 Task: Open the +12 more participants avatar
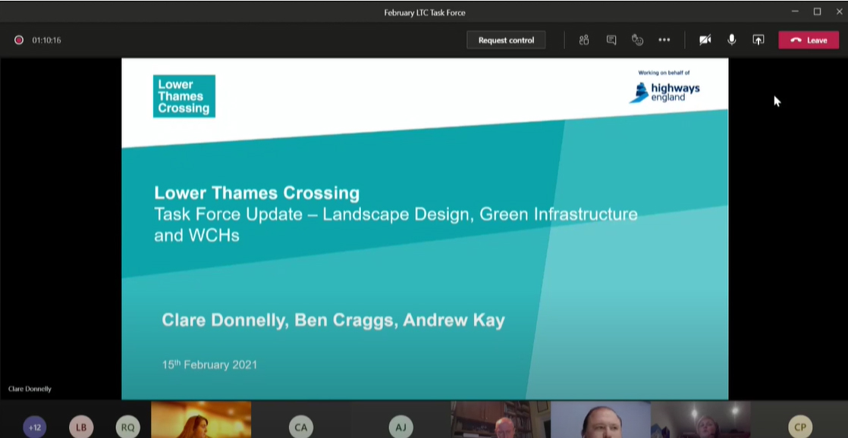tap(35, 427)
